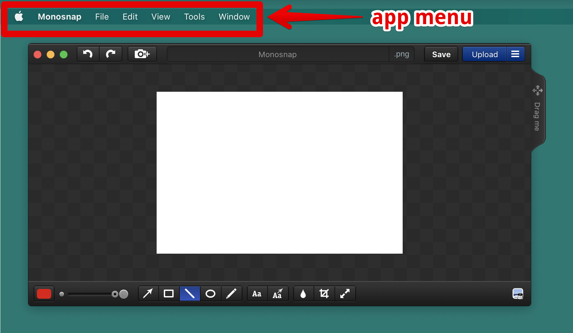Select the Pencil freehand tool
573x333 pixels.
[231, 294]
